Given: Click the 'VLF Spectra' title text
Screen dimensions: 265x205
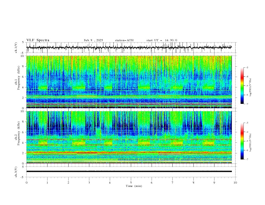Looking at the screenshot, I should point(38,40).
